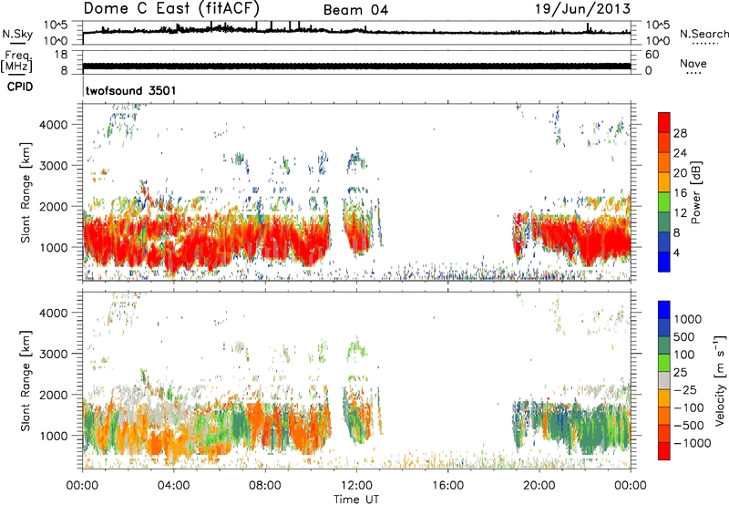Select the "CPID" row label

point(20,87)
